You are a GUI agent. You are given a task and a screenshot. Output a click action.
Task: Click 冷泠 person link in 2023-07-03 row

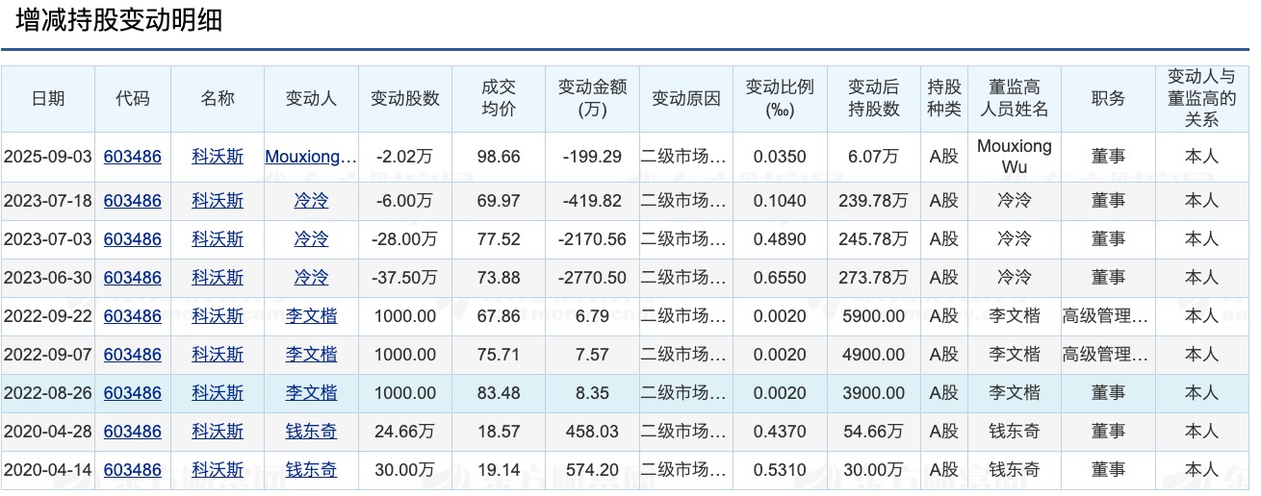(x=311, y=239)
